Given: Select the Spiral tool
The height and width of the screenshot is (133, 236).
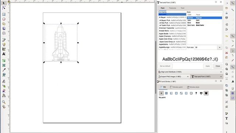Looking at the screenshot, I should 4,33.
